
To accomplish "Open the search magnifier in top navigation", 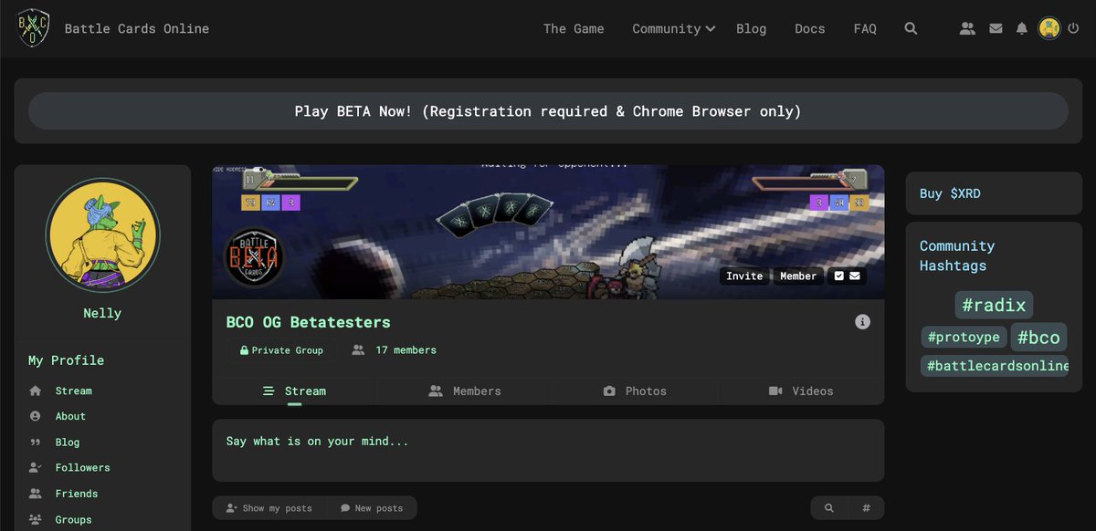I will [911, 28].
